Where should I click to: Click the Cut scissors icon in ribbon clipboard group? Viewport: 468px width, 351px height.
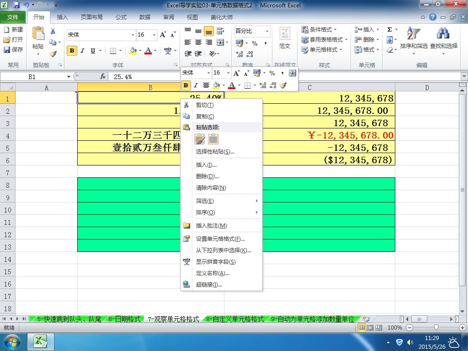pyautogui.click(x=53, y=31)
